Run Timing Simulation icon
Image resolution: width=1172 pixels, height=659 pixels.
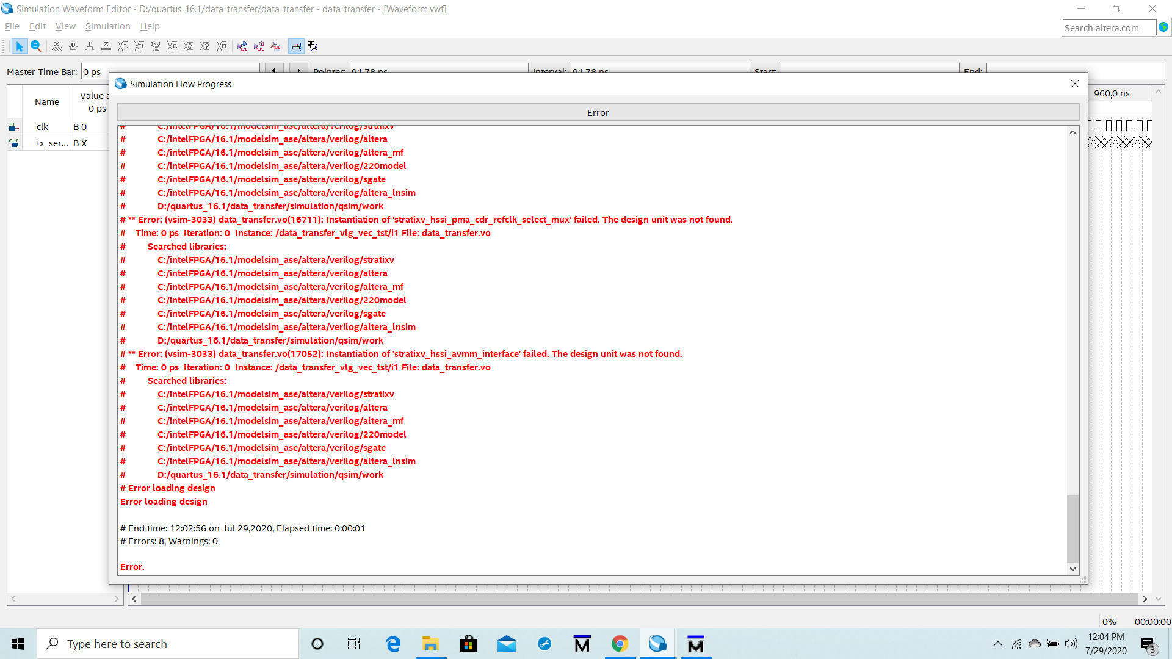click(259, 46)
